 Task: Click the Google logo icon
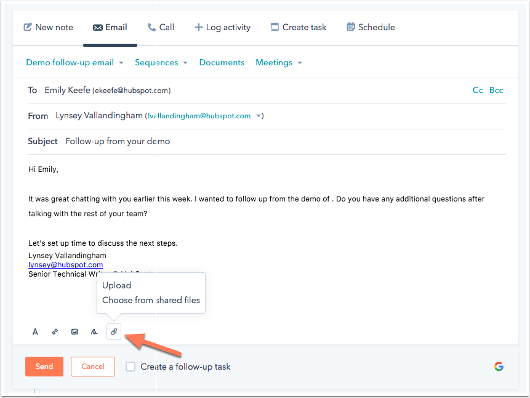tap(499, 367)
